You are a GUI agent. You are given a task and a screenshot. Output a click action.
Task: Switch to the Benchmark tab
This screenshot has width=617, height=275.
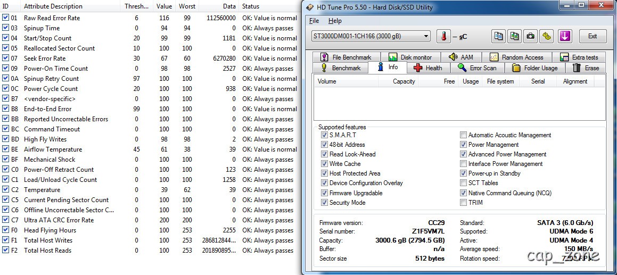(341, 68)
